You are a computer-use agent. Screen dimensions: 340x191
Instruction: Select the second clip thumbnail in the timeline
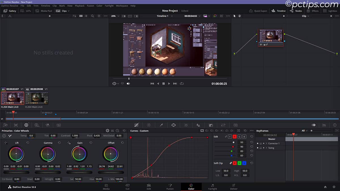coord(37,98)
